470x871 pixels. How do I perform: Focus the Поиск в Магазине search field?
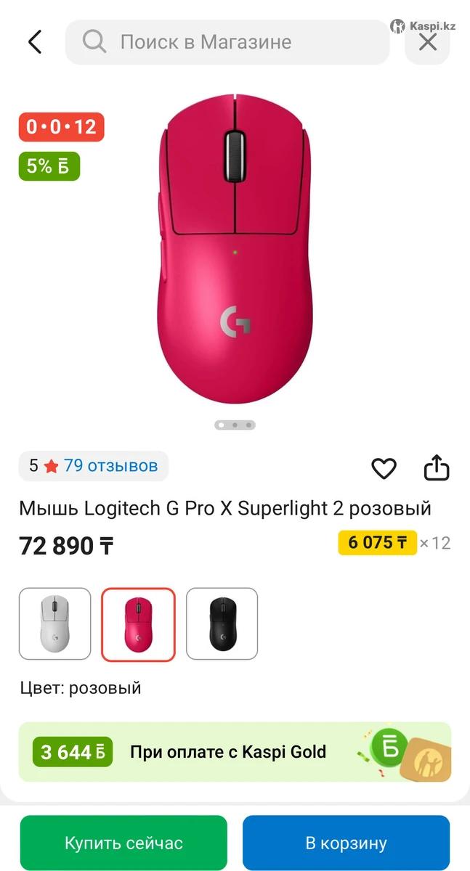[x=227, y=42]
